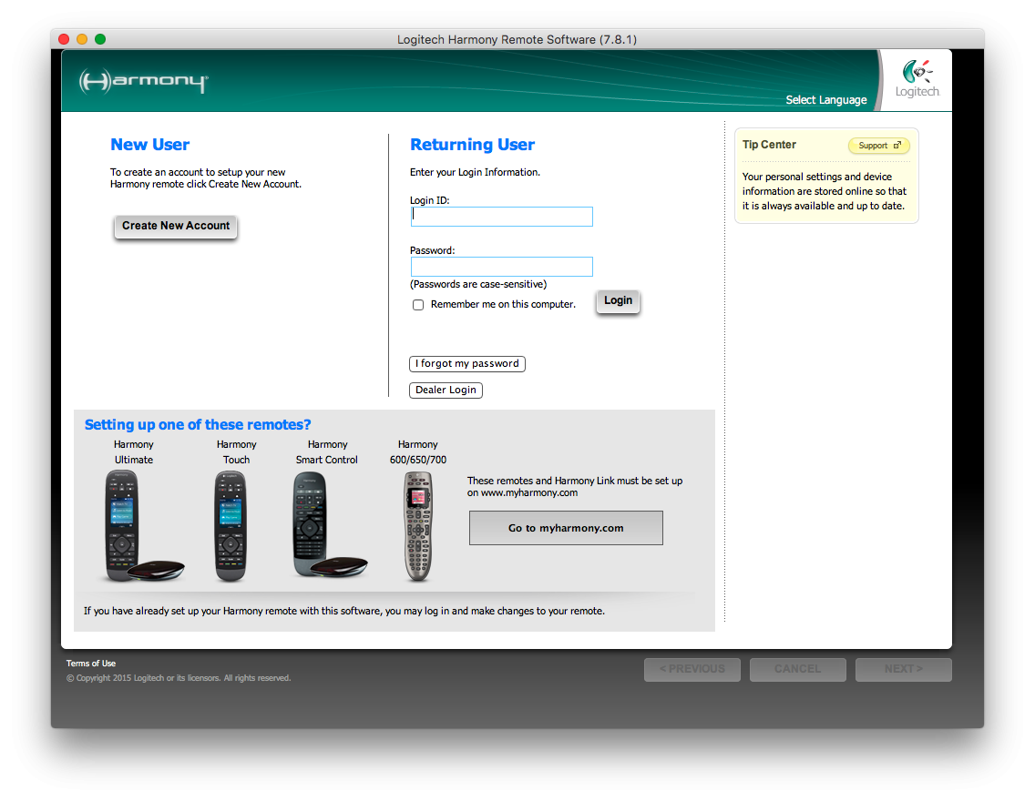The image size is (1035, 801).
Task: Click the Logitech logo
Action: click(917, 78)
